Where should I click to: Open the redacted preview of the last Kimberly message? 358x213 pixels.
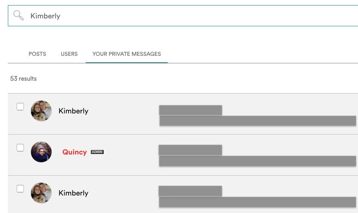(257, 202)
